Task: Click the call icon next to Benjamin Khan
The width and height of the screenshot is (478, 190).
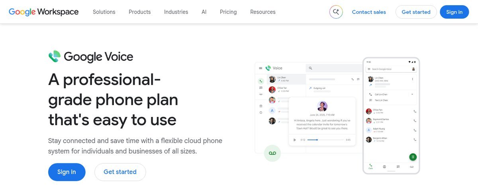Action: coord(415,140)
